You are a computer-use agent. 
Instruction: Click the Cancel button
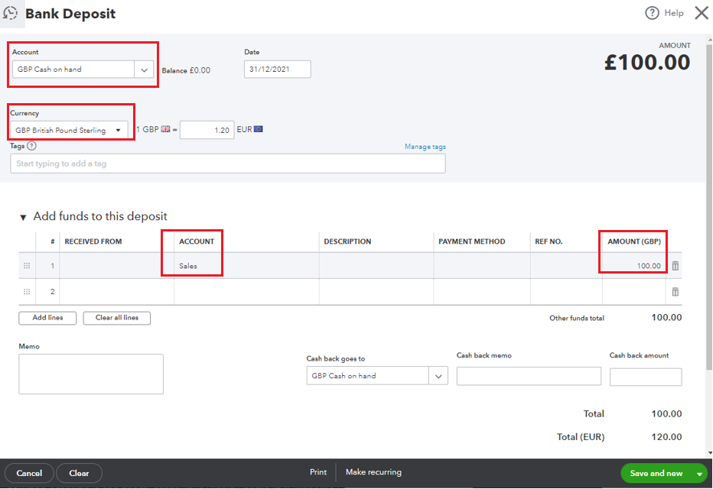(29, 473)
